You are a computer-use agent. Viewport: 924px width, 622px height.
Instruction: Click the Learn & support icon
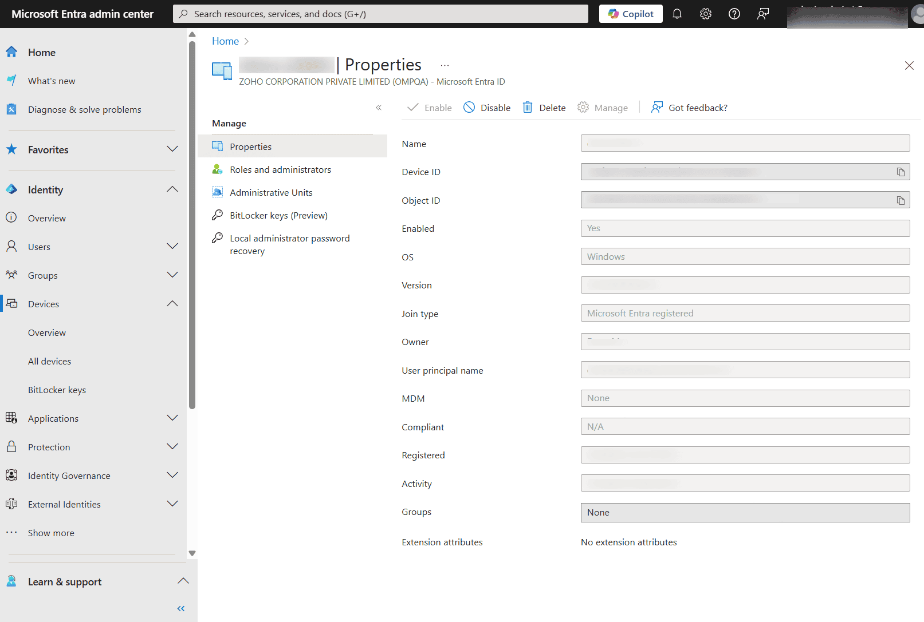pos(11,581)
